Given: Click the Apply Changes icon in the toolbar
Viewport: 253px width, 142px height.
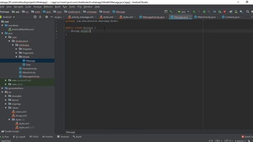Looking at the screenshot, I should [x=209, y=11].
